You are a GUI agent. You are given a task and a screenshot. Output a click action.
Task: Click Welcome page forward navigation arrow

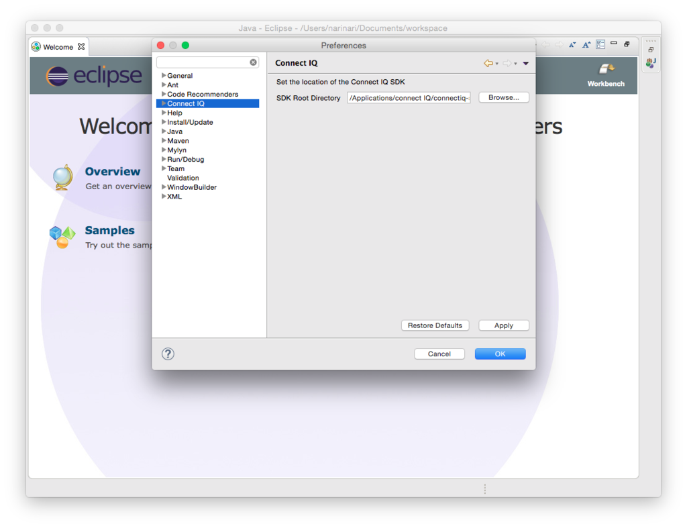click(x=559, y=45)
